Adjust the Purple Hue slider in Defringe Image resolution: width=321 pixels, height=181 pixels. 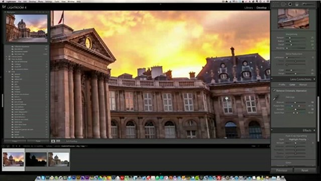coord(295,106)
